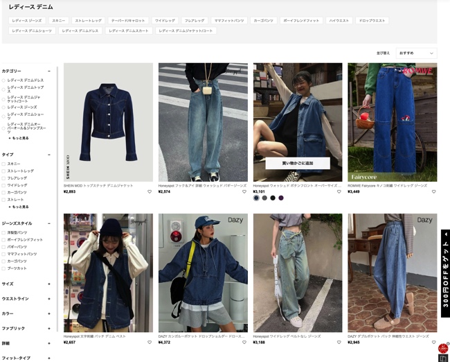Click the red coupon badge icon

(x=442, y=348)
